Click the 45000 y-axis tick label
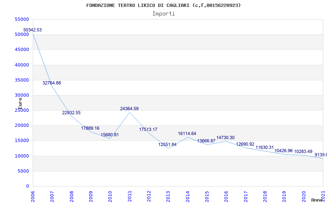 22,49
